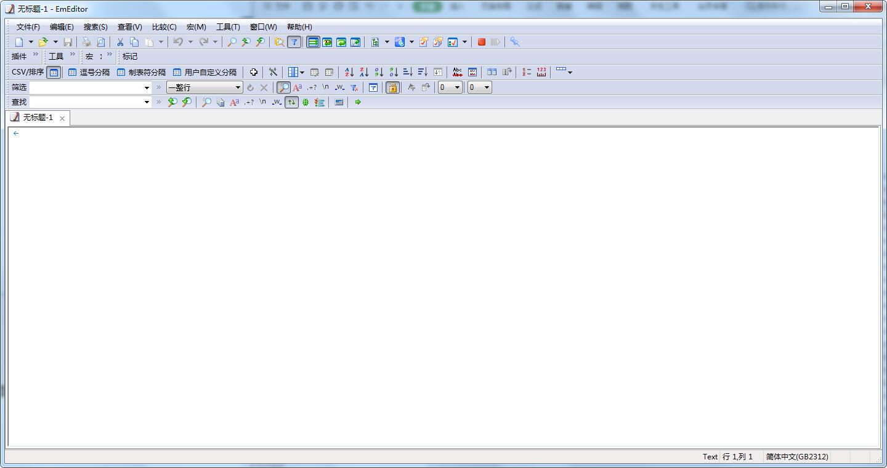Screen dimensions: 887x468
Task: Click inside the 筛选 filter text field
Action: pyautogui.click(x=86, y=87)
